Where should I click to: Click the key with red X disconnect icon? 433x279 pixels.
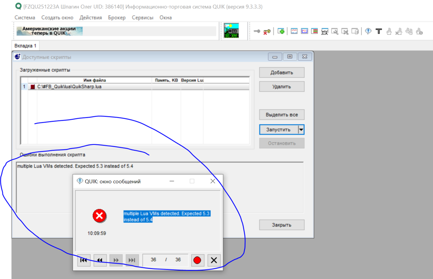(x=267, y=31)
